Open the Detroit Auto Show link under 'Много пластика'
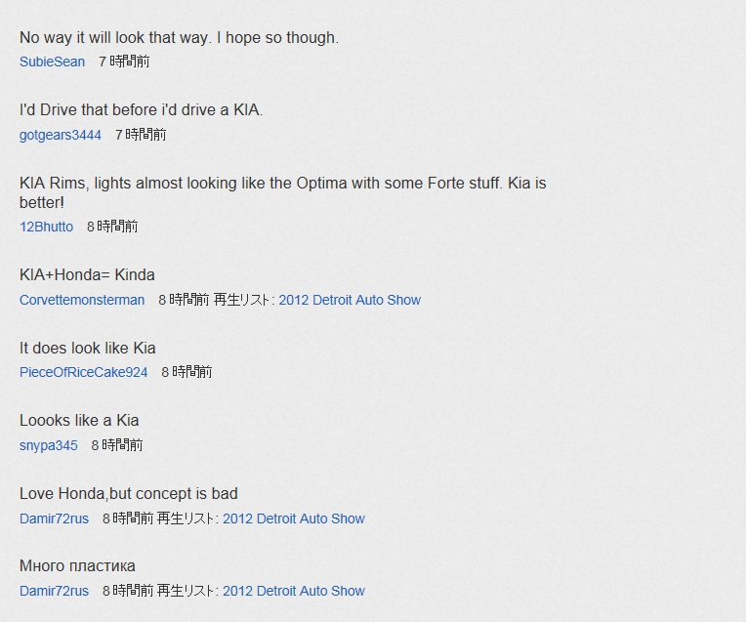Image resolution: width=746 pixels, height=622 pixels. pyautogui.click(x=293, y=591)
